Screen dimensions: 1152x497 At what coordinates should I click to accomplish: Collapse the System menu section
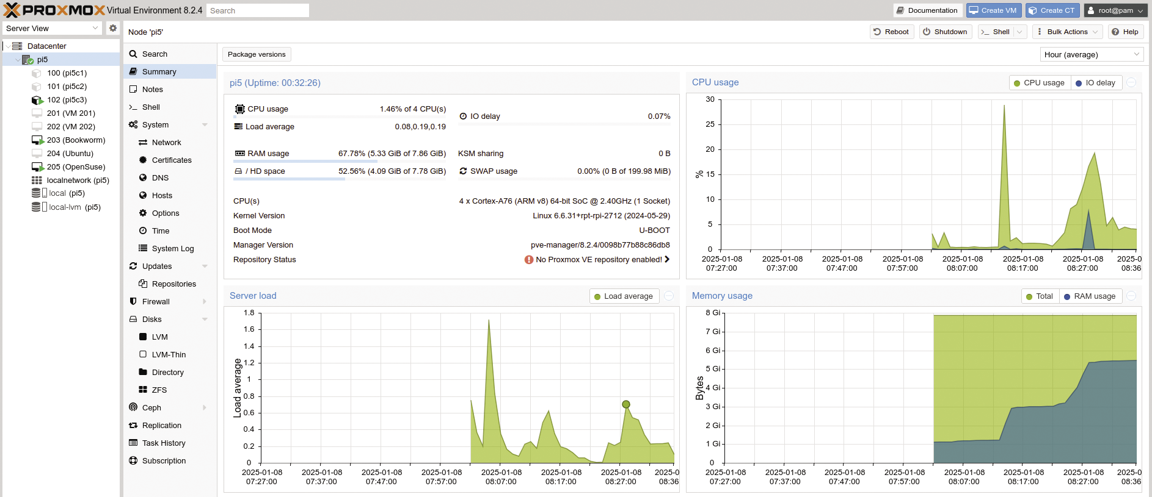coord(205,124)
